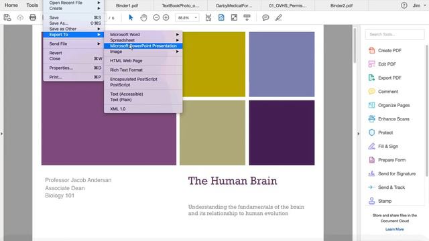
Task: Open the help question mark icon
Action: coord(404,5)
